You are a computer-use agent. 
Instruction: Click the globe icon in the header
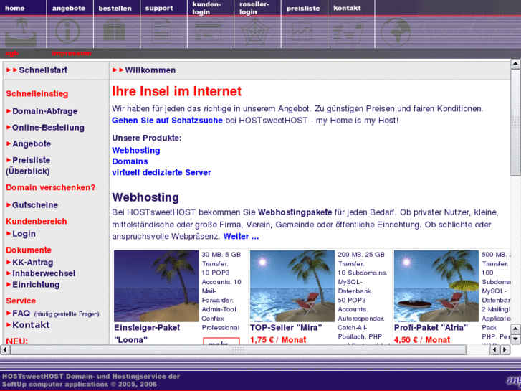pyautogui.click(x=396, y=32)
